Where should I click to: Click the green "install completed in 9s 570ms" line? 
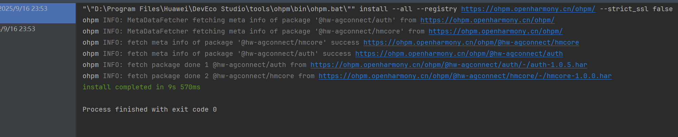click(141, 87)
